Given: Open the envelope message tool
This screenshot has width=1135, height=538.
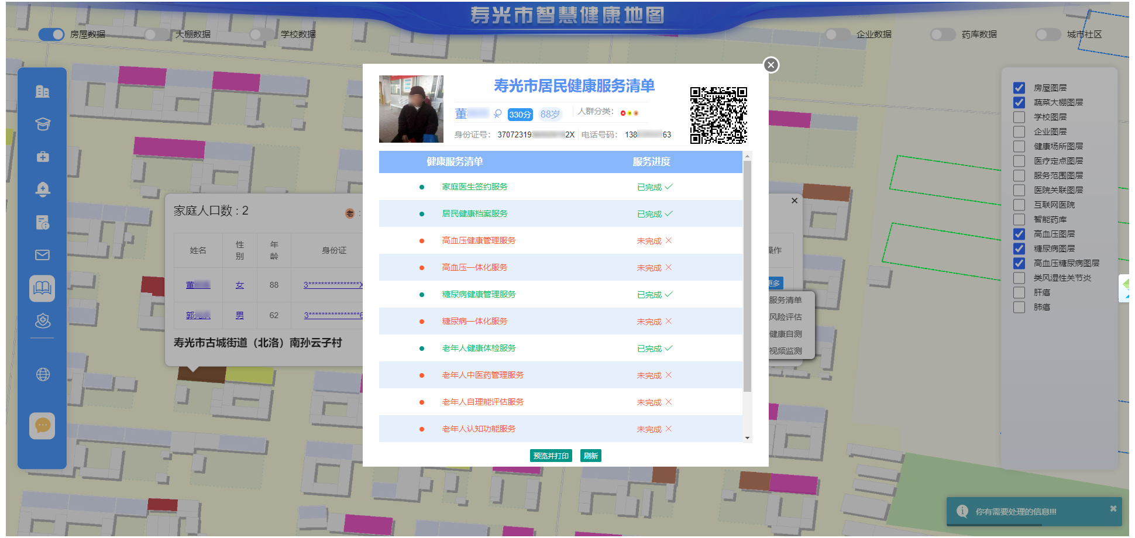Looking at the screenshot, I should pos(42,254).
